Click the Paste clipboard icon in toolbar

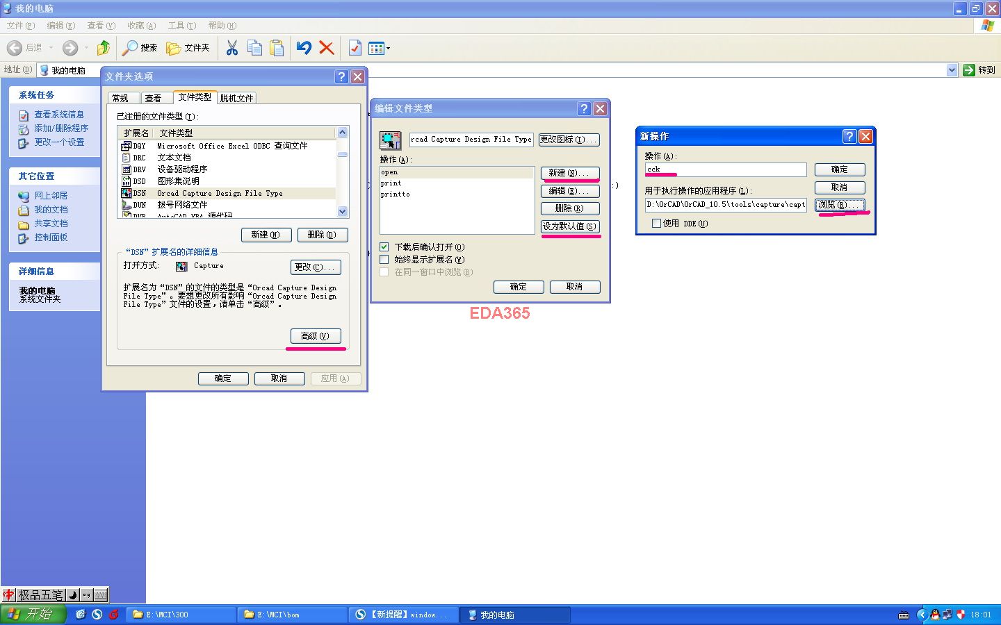point(277,48)
